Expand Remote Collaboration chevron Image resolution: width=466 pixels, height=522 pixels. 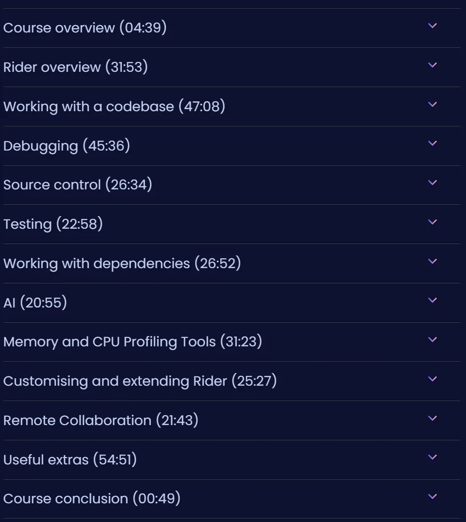tap(432, 418)
